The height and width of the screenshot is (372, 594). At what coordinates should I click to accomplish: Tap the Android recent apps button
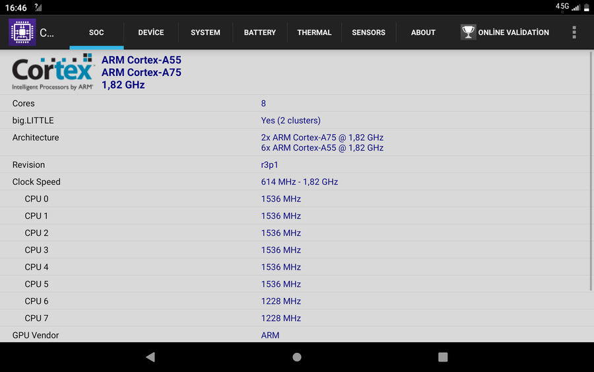[x=443, y=357]
